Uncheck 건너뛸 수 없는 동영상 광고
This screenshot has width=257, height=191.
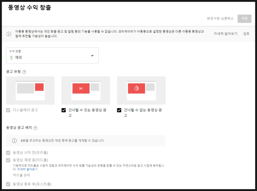pos(120,110)
